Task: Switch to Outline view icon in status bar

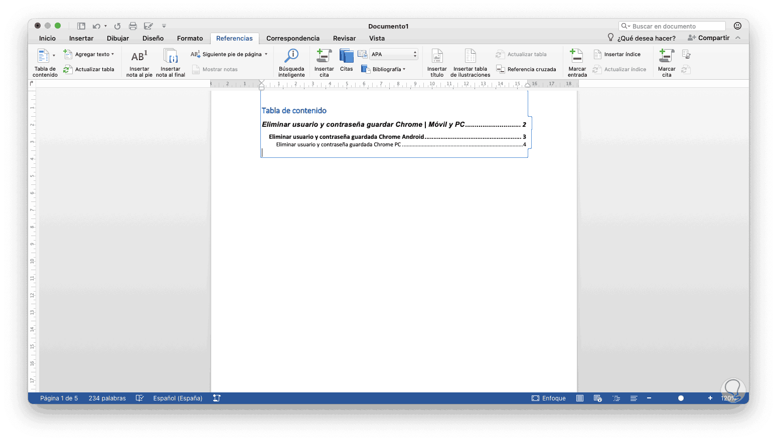Action: 616,398
